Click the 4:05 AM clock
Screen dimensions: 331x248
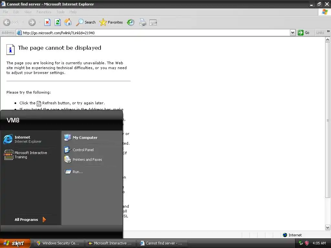tap(319, 243)
